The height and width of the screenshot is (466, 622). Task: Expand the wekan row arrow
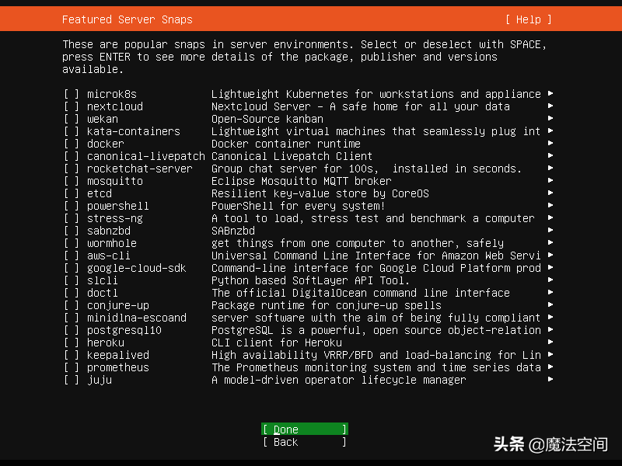click(x=550, y=118)
